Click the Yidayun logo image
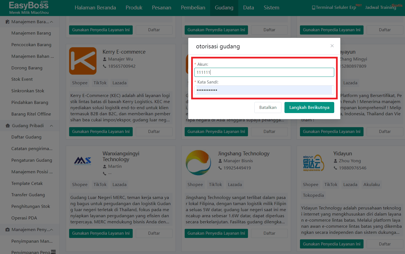 point(313,163)
